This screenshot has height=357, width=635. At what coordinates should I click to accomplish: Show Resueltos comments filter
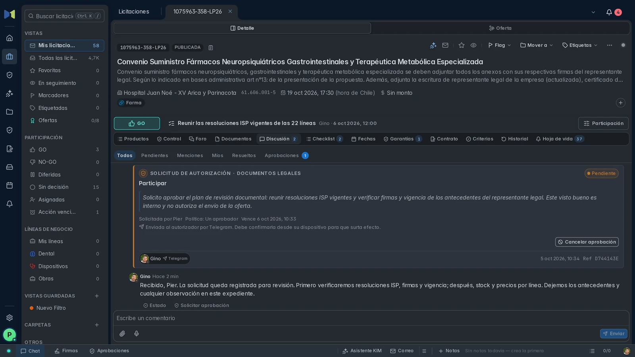tap(244, 155)
